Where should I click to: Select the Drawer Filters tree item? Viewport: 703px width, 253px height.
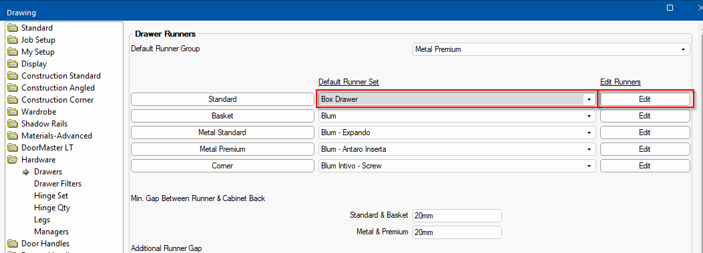point(57,184)
